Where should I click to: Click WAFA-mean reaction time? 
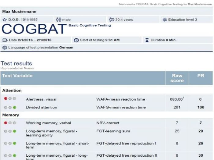coord(121,99)
